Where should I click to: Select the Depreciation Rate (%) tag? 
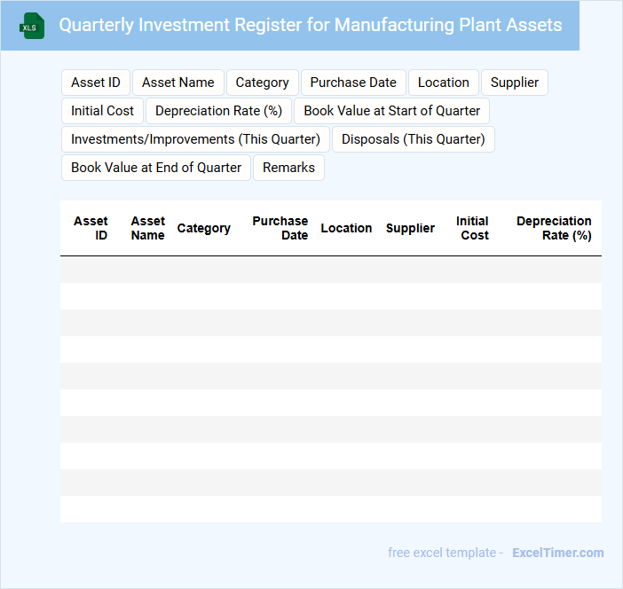pos(218,111)
